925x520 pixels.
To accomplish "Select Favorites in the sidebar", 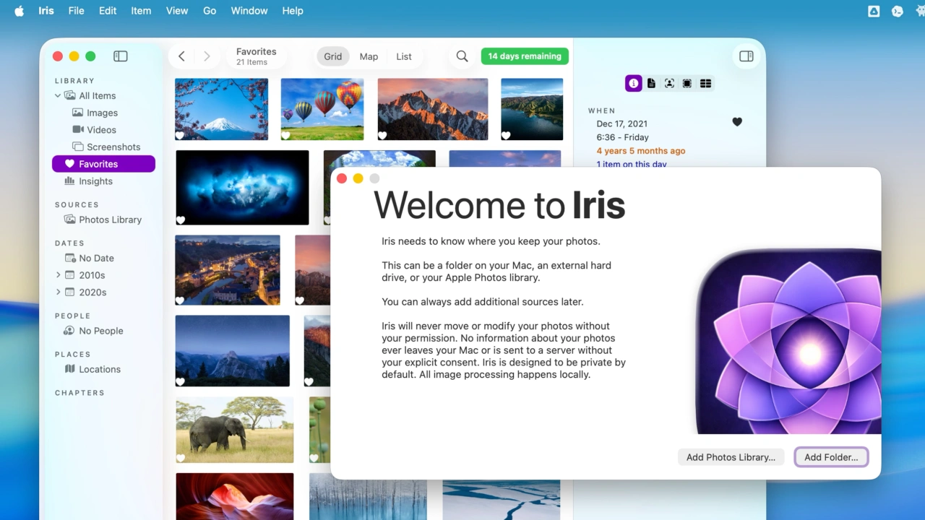I will pos(103,164).
